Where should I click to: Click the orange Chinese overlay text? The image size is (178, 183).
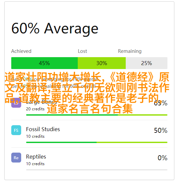87,93
